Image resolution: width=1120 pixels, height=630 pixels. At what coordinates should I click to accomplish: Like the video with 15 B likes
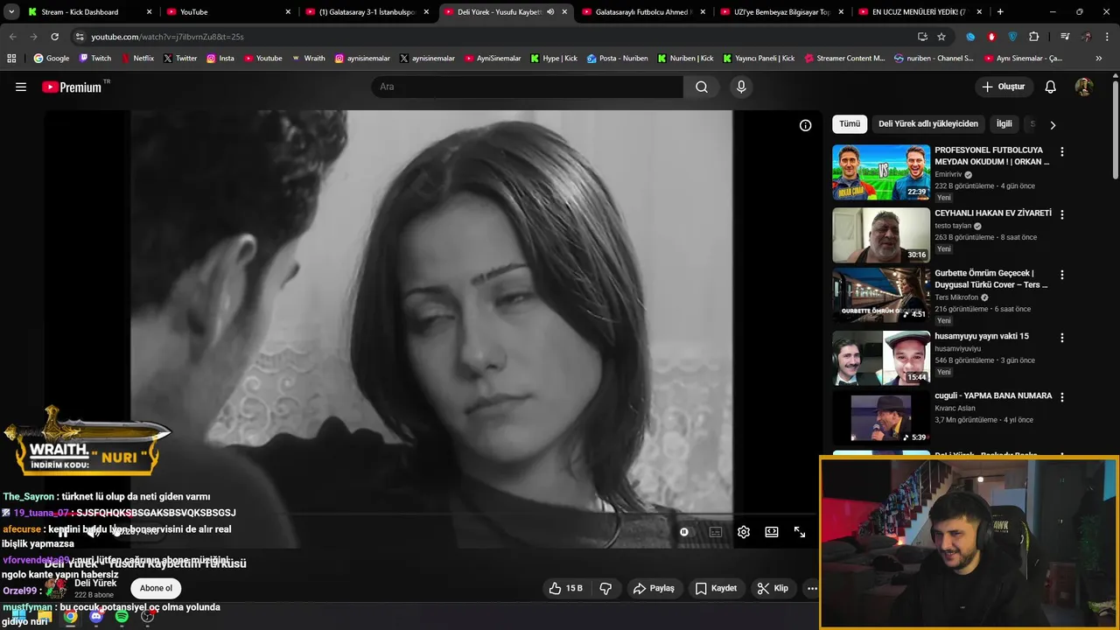coord(565,588)
